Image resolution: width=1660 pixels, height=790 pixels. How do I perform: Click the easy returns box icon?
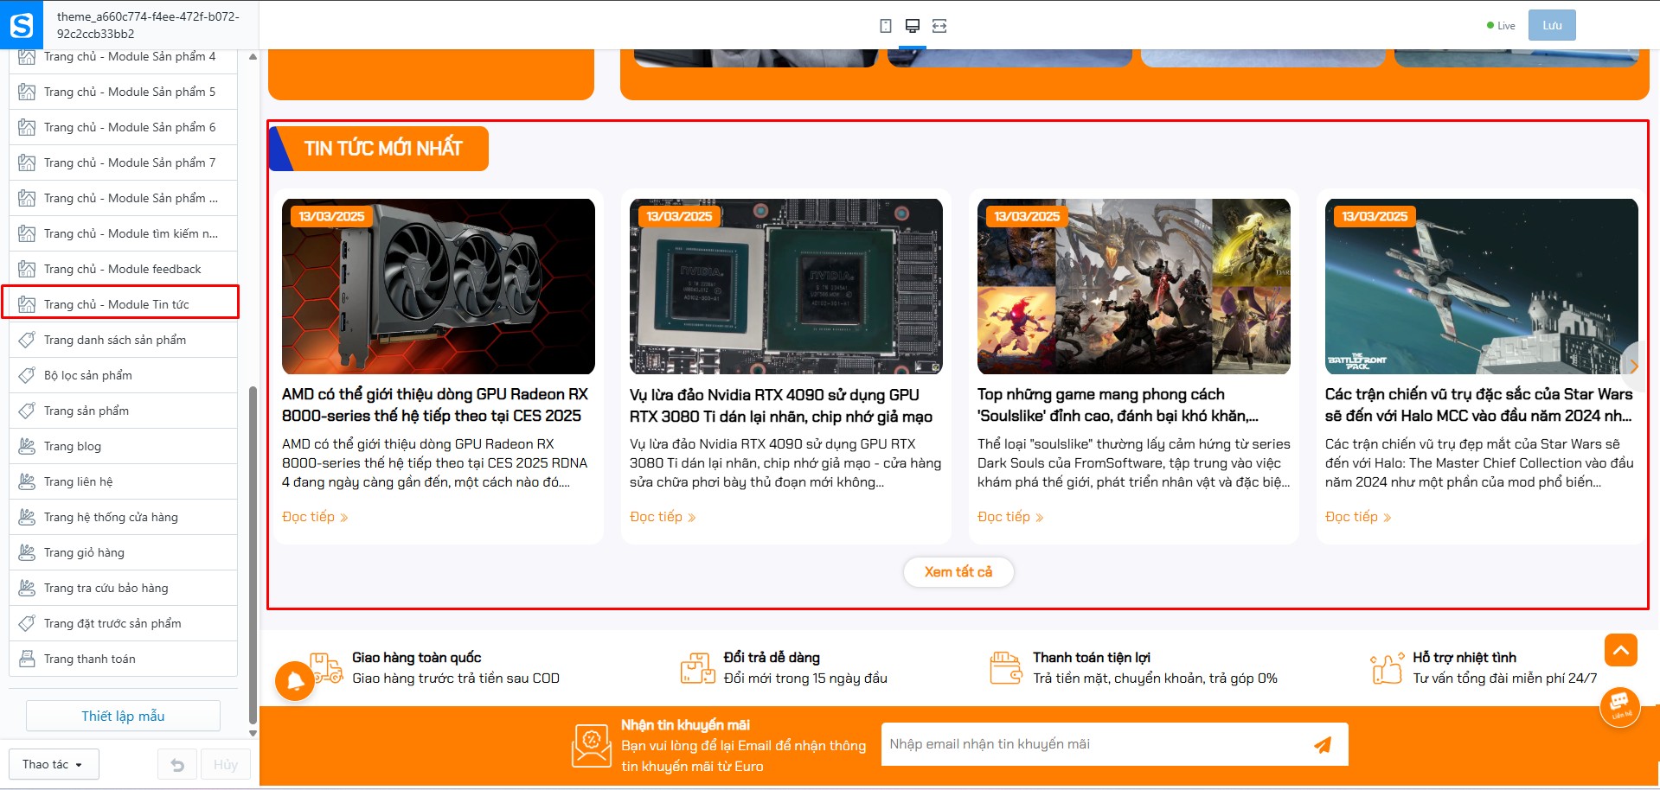click(698, 668)
